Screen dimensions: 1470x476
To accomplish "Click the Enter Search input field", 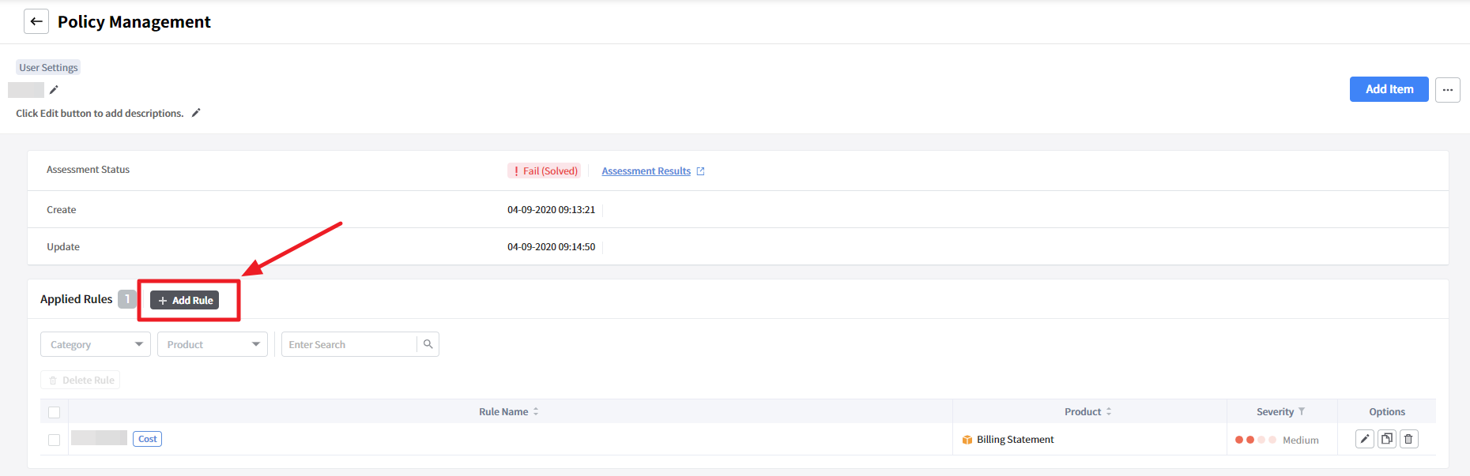I will pyautogui.click(x=349, y=344).
